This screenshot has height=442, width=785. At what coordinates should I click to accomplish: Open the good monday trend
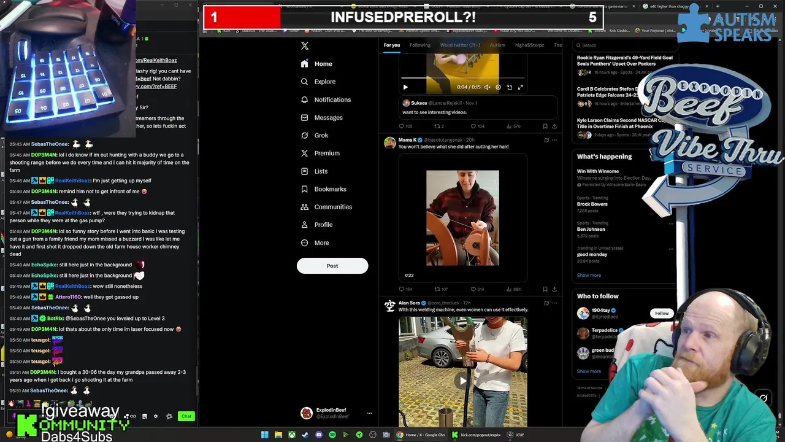[592, 254]
